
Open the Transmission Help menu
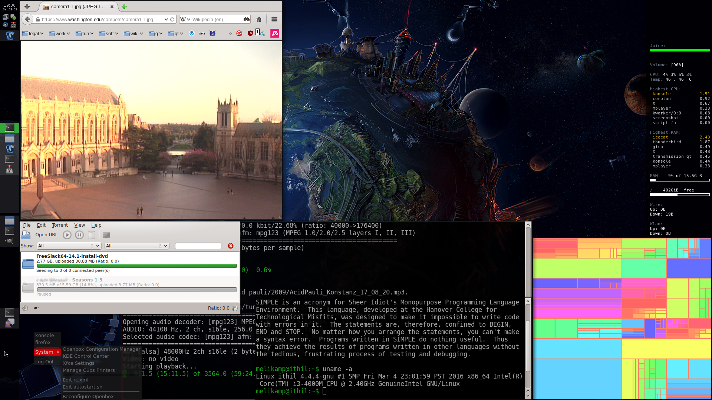(x=96, y=225)
